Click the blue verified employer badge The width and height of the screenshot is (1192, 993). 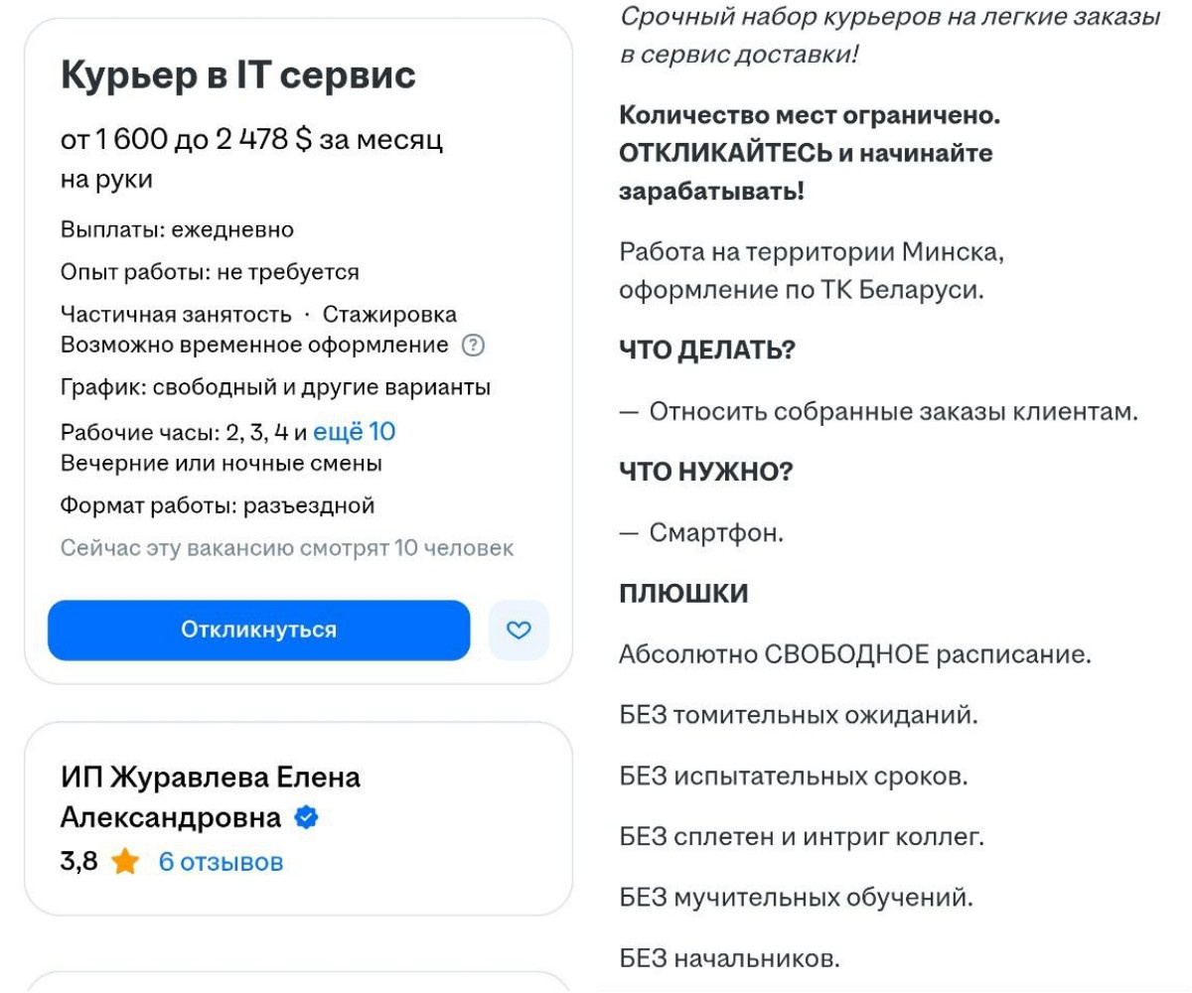pos(306,817)
